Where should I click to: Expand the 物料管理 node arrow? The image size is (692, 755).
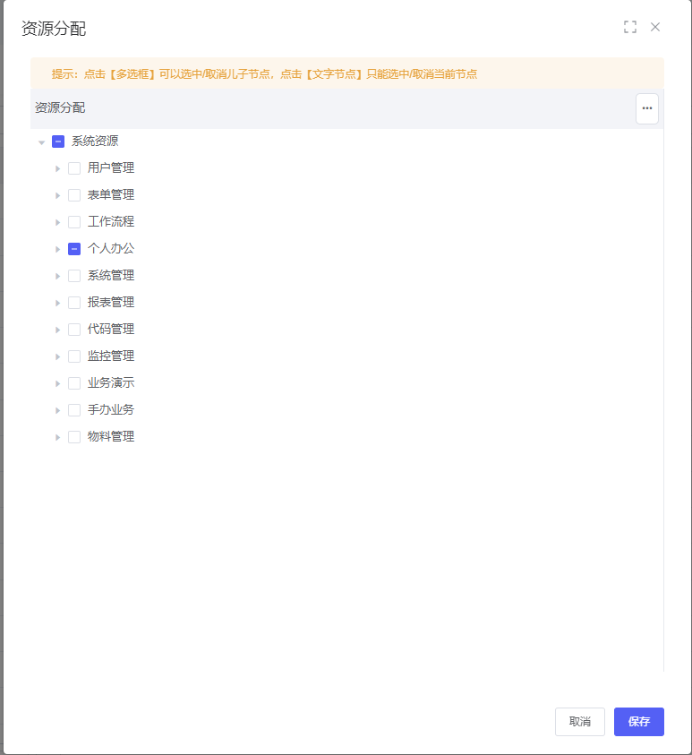(x=57, y=437)
